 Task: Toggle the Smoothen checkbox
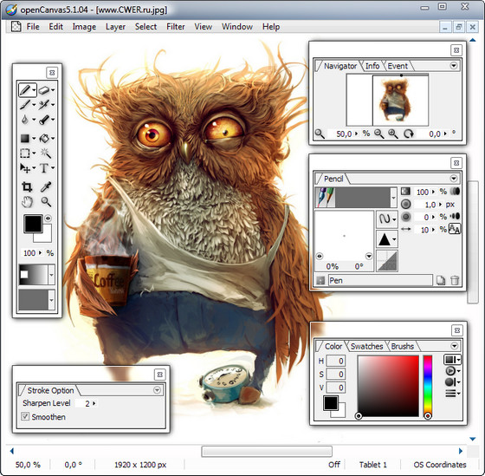[25, 416]
